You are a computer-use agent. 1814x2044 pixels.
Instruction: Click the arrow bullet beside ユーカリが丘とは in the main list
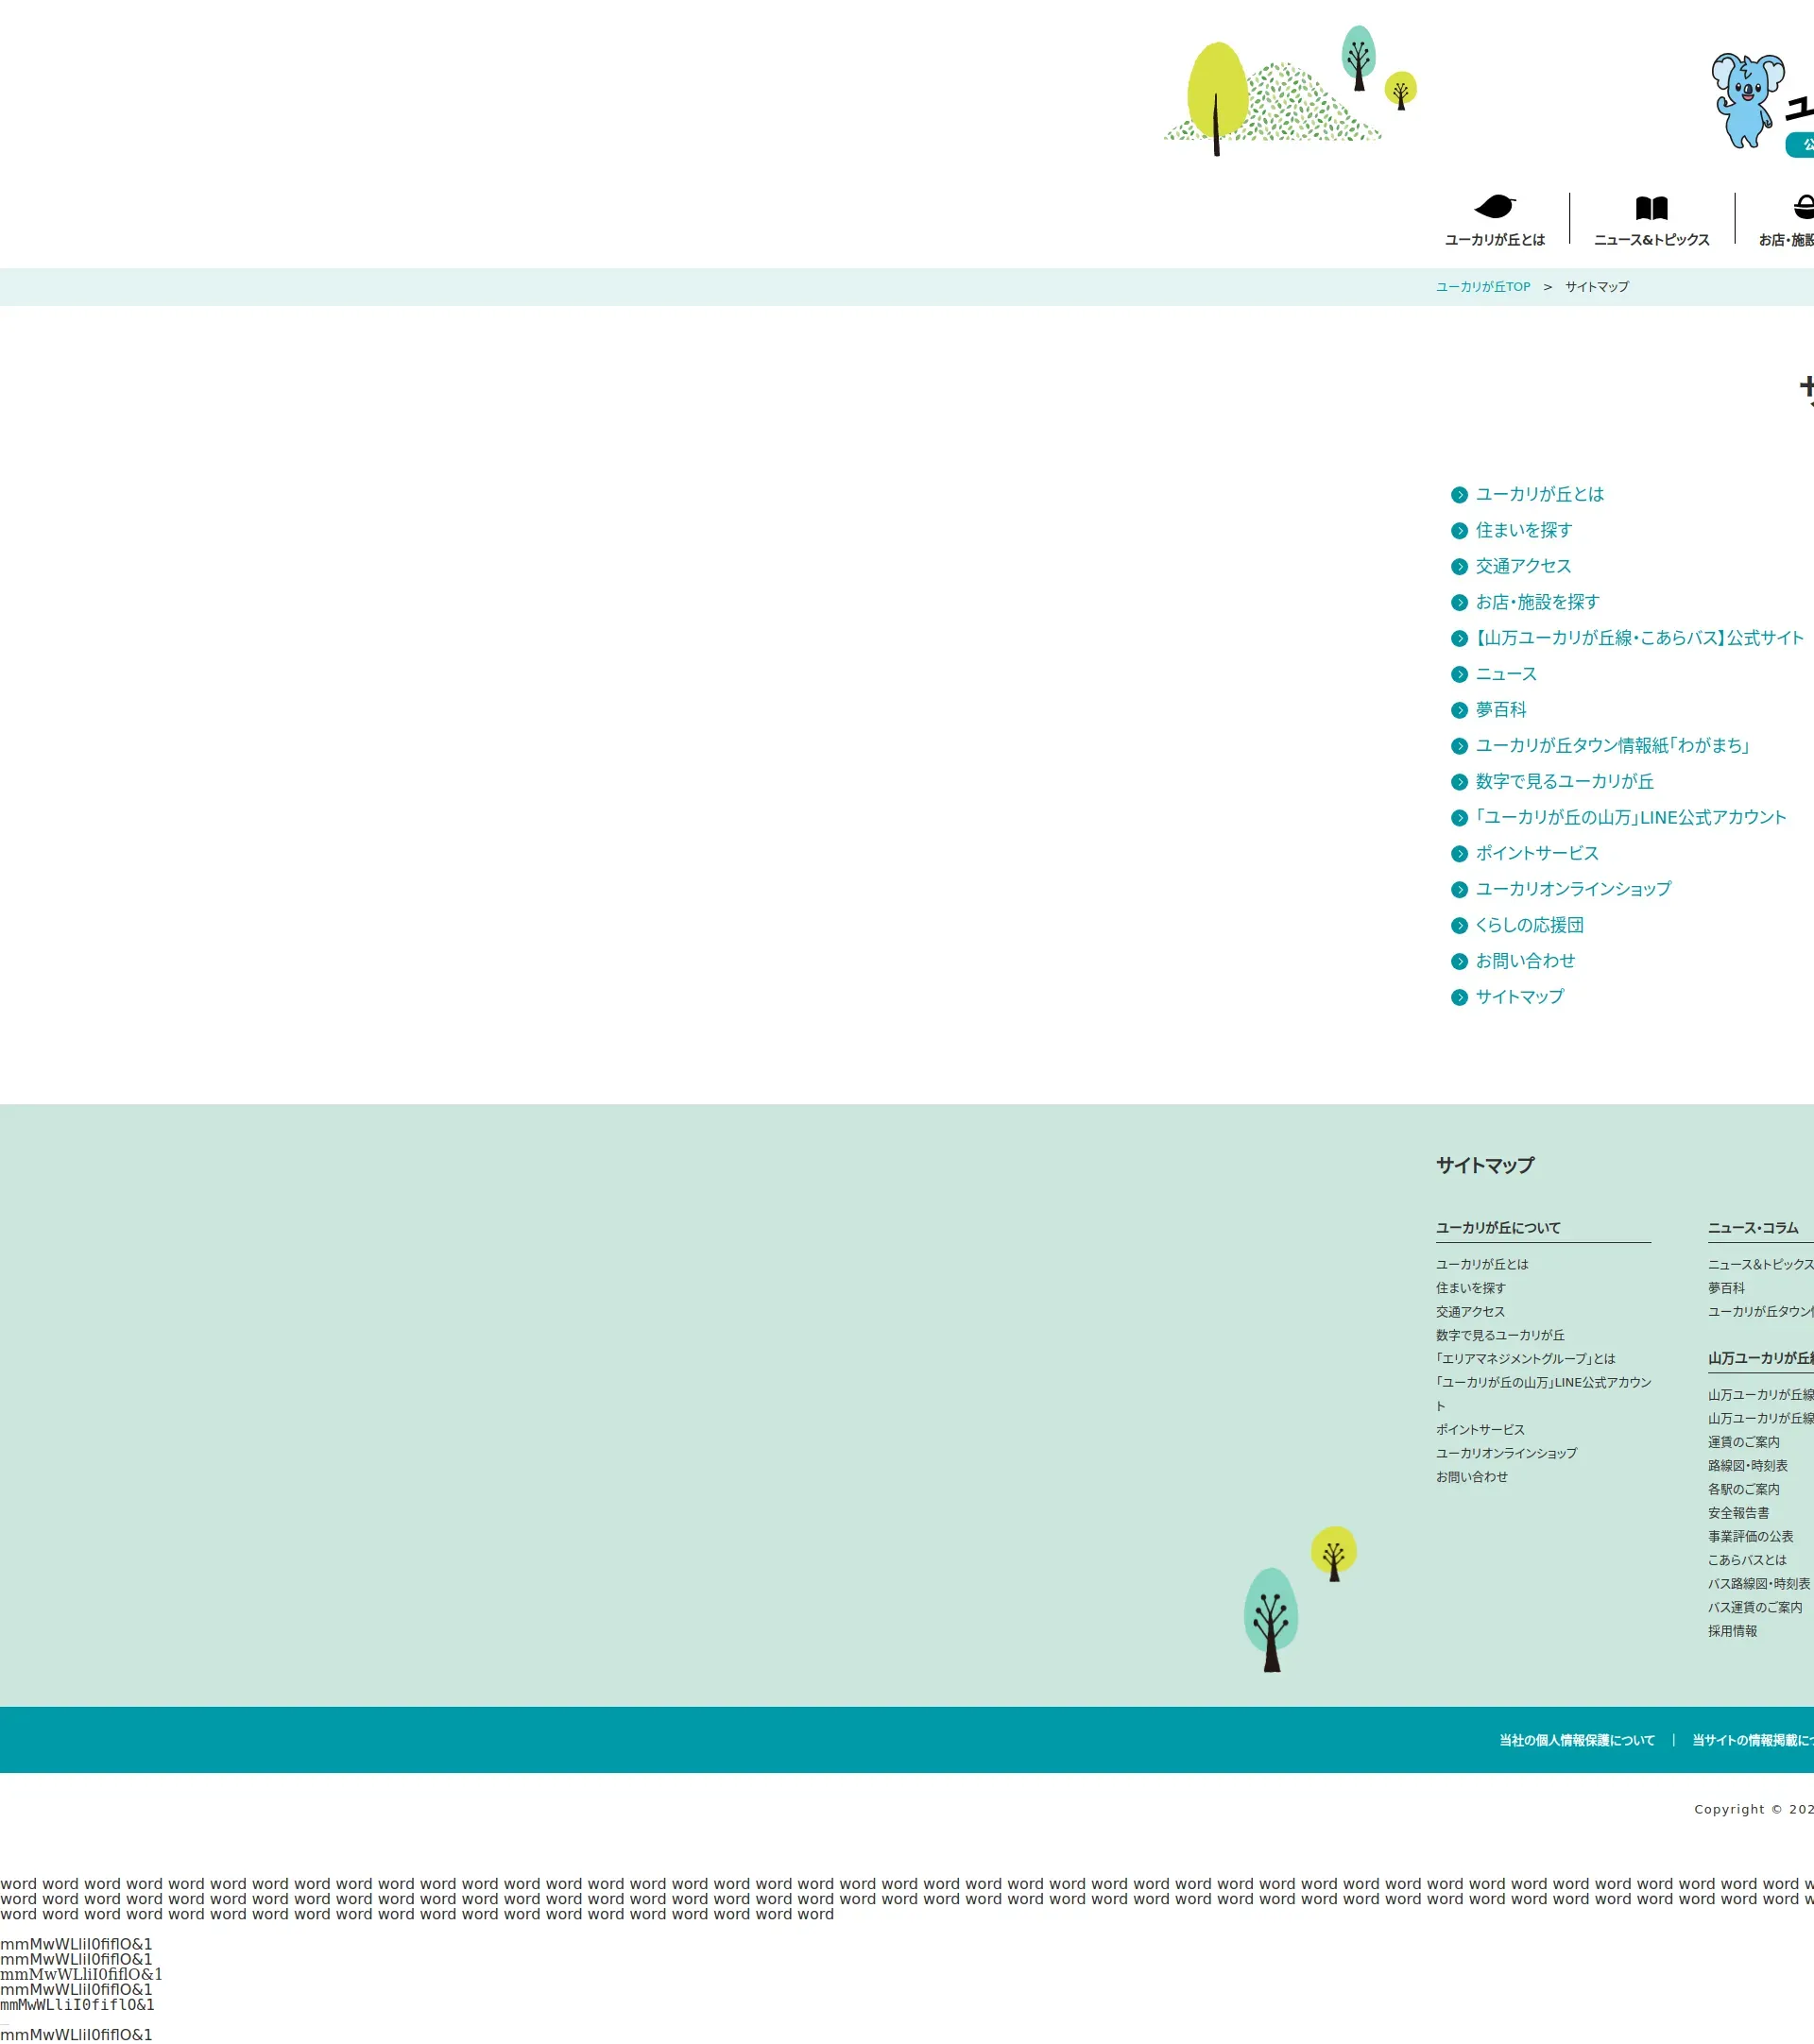[x=1459, y=495]
